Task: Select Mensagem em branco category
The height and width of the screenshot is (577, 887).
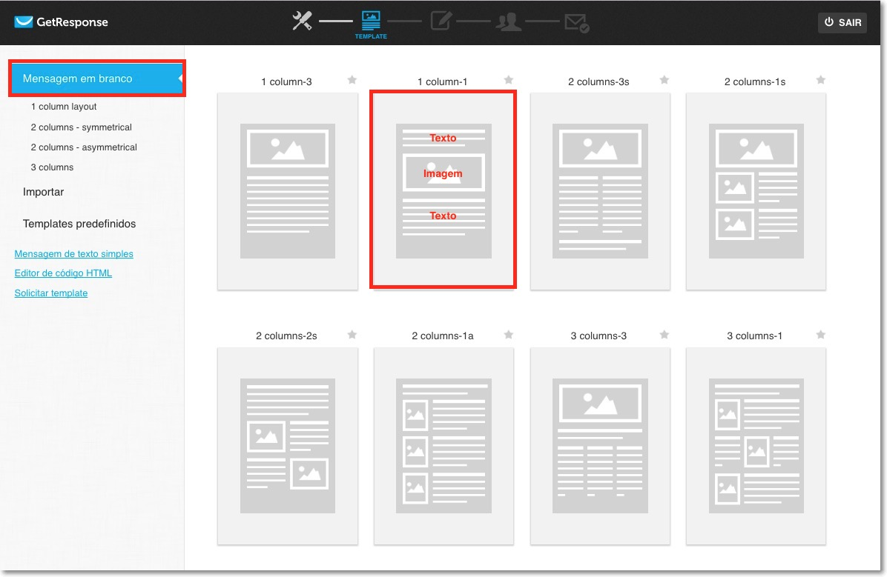Action: tap(97, 79)
